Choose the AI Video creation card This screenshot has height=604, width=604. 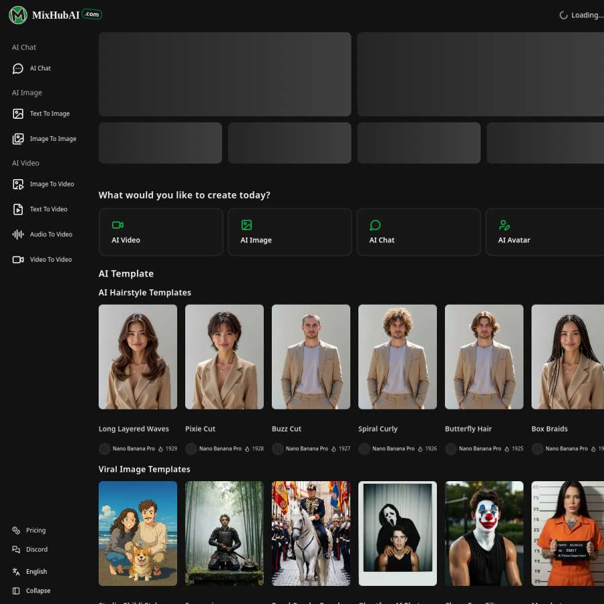[161, 232]
